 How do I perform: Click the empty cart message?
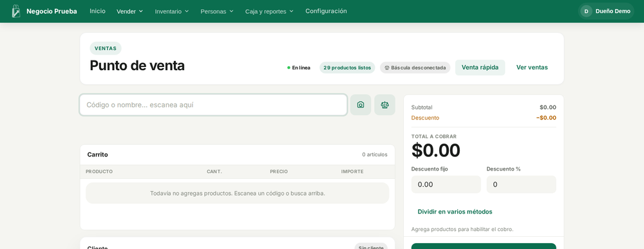pyautogui.click(x=238, y=193)
